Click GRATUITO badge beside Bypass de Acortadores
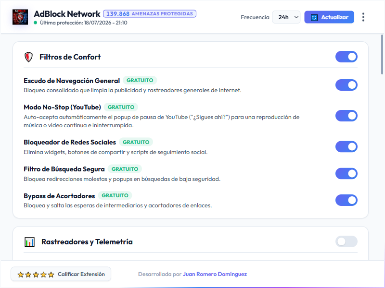Image resolution: width=385 pixels, height=288 pixels. click(115, 195)
